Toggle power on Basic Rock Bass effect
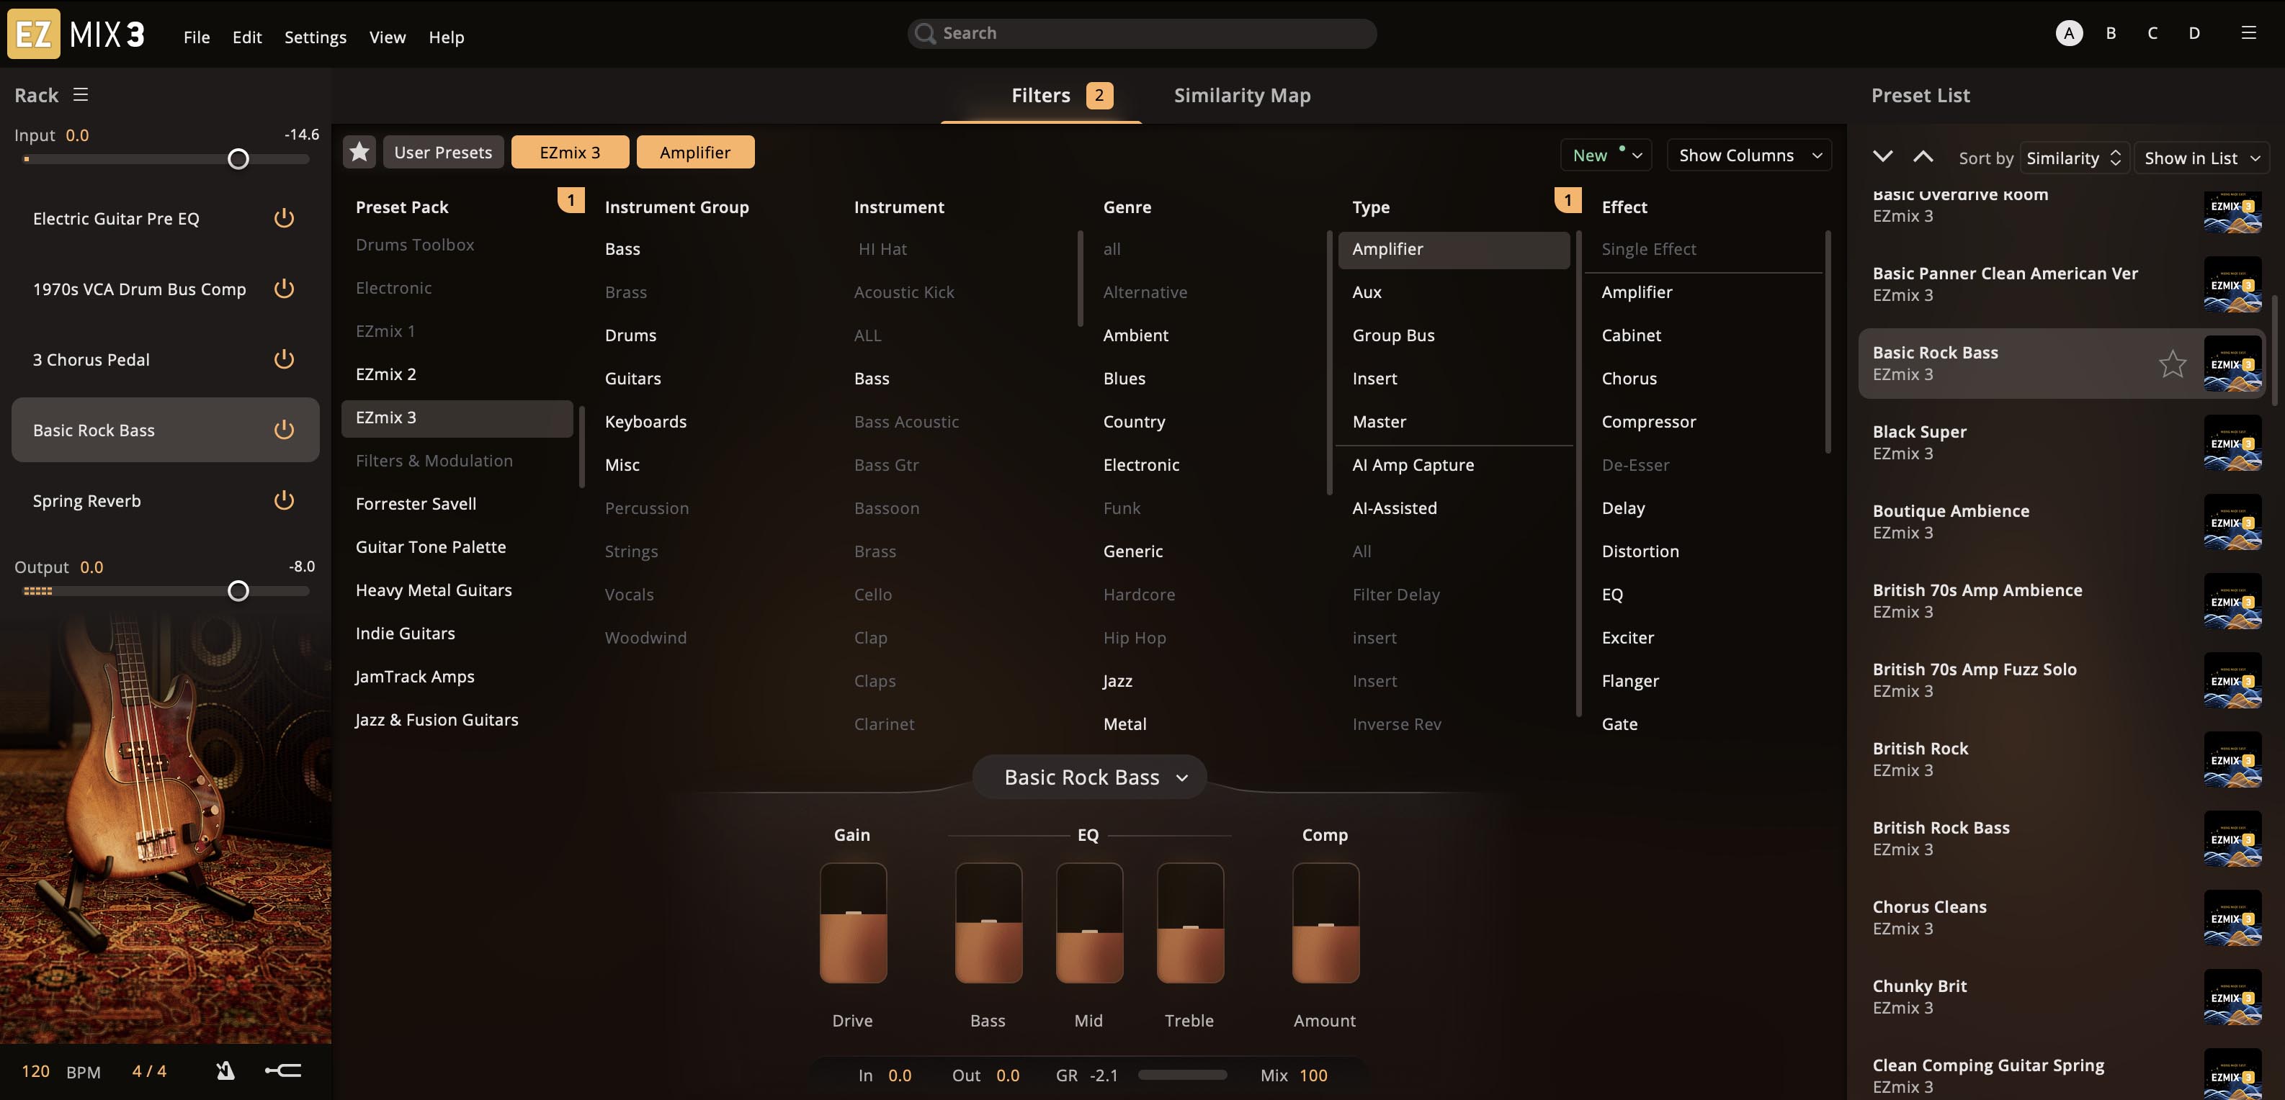This screenshot has height=1100, width=2285. pyautogui.click(x=284, y=430)
